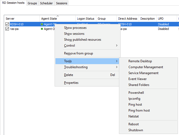Click the Tools submenu arrow
This screenshot has width=179, height=135.
[x=117, y=61]
